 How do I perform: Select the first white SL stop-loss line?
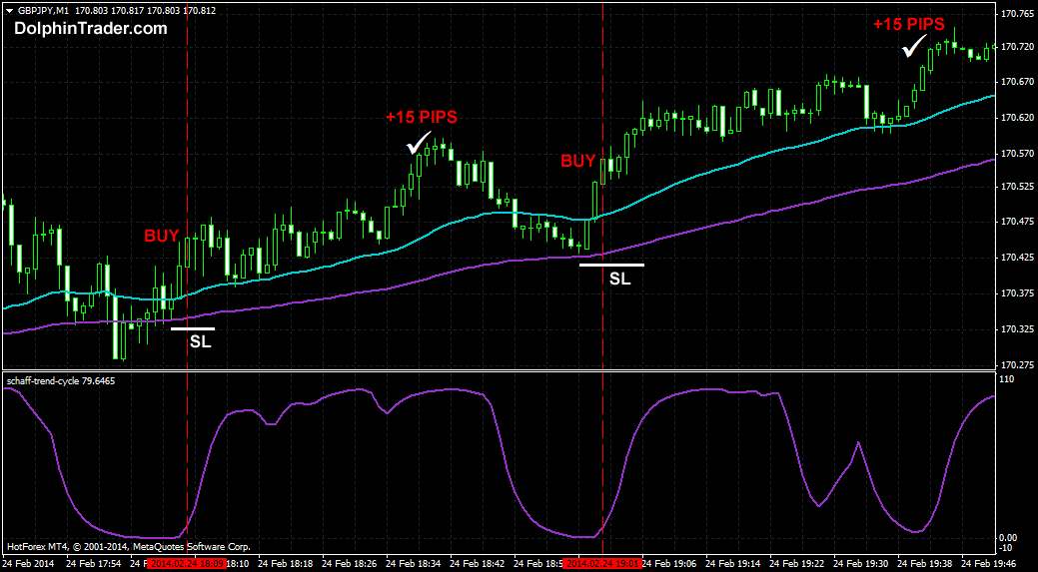[x=193, y=328]
